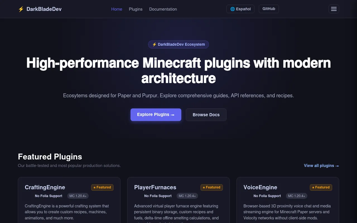Click the MC 1.20.4+ tag on PlayerFurnaces

coord(187,196)
